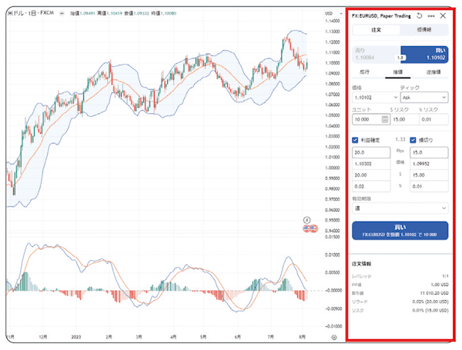
Task: Close the EURUSD order panel
Action: [443, 15]
